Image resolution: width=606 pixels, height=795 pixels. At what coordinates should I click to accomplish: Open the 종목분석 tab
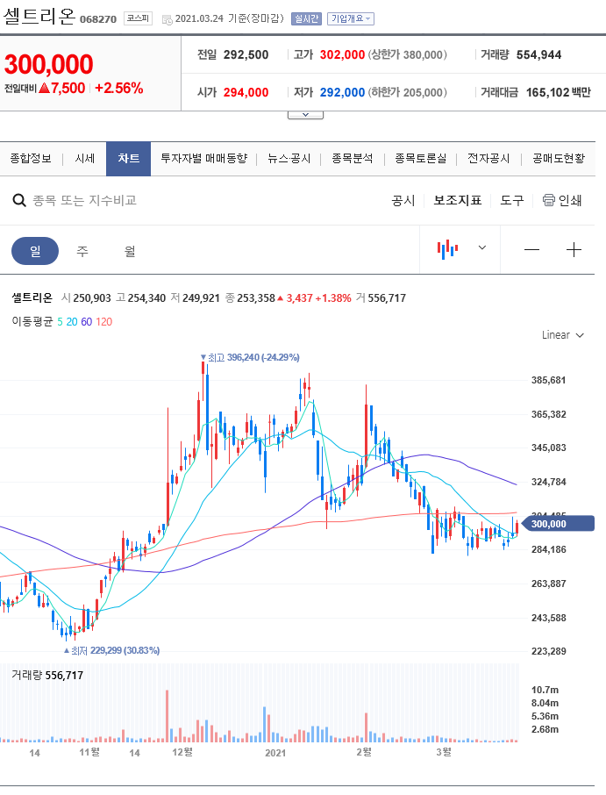click(x=353, y=159)
